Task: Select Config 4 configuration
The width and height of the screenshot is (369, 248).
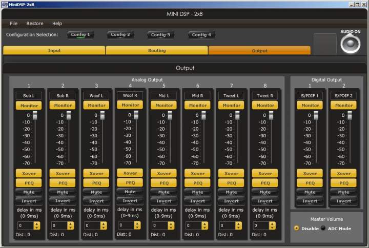Action: [x=201, y=35]
